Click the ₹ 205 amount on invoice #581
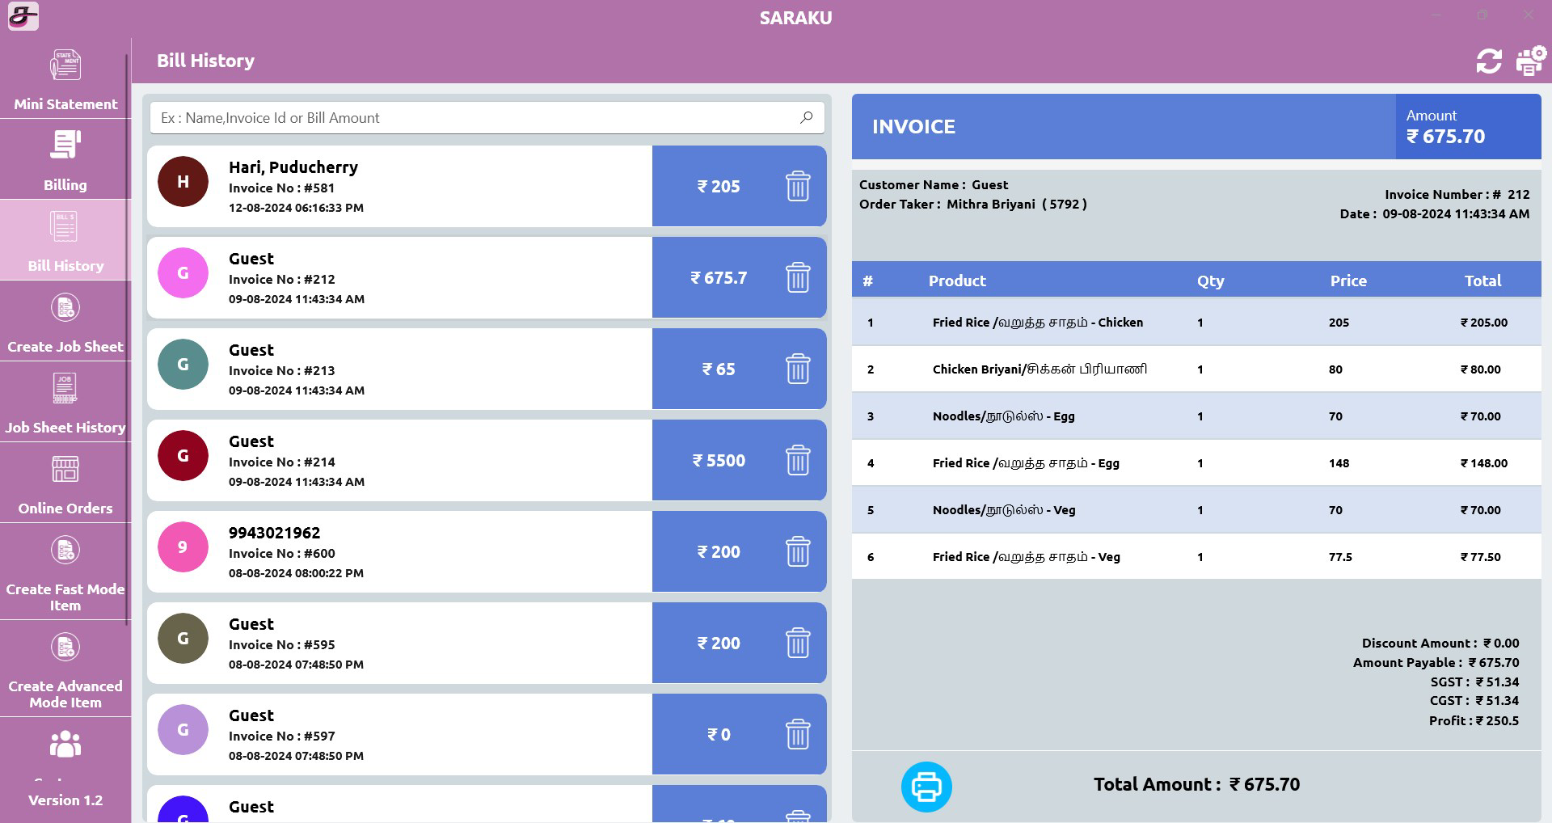Screen dimensions: 1552x823 [719, 187]
